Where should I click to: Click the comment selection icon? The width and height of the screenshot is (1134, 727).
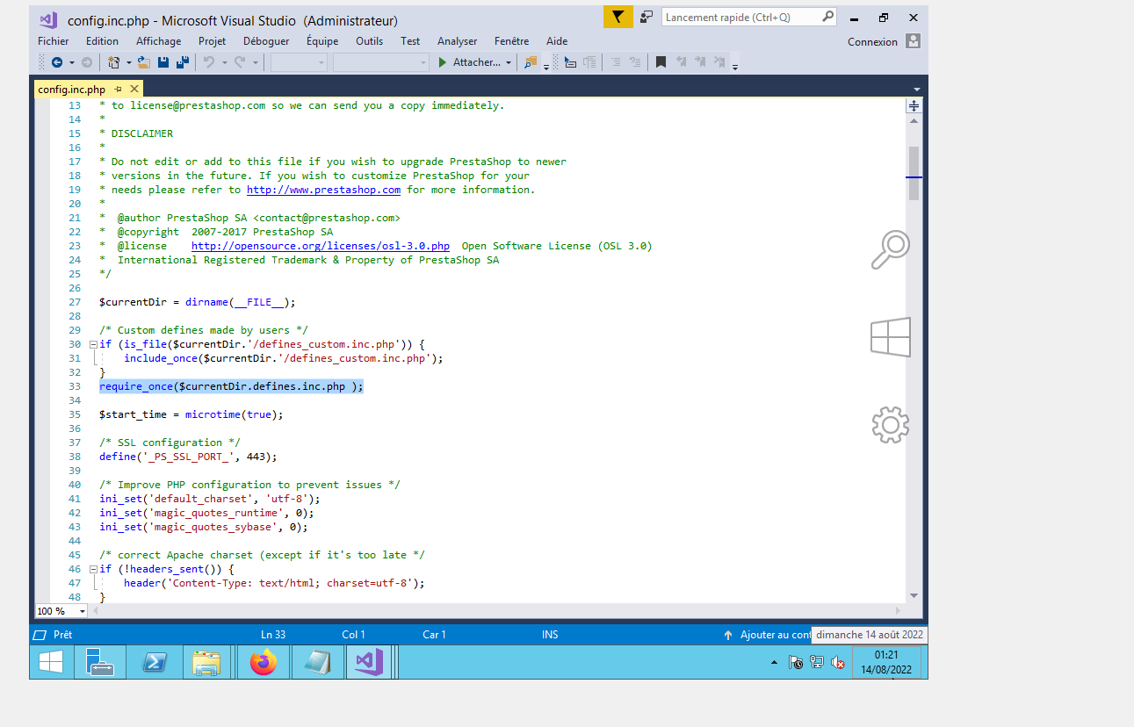point(616,62)
